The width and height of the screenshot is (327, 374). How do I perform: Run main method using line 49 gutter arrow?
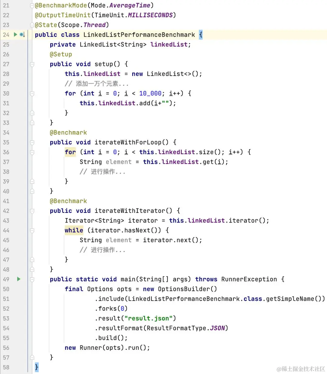coord(19,279)
